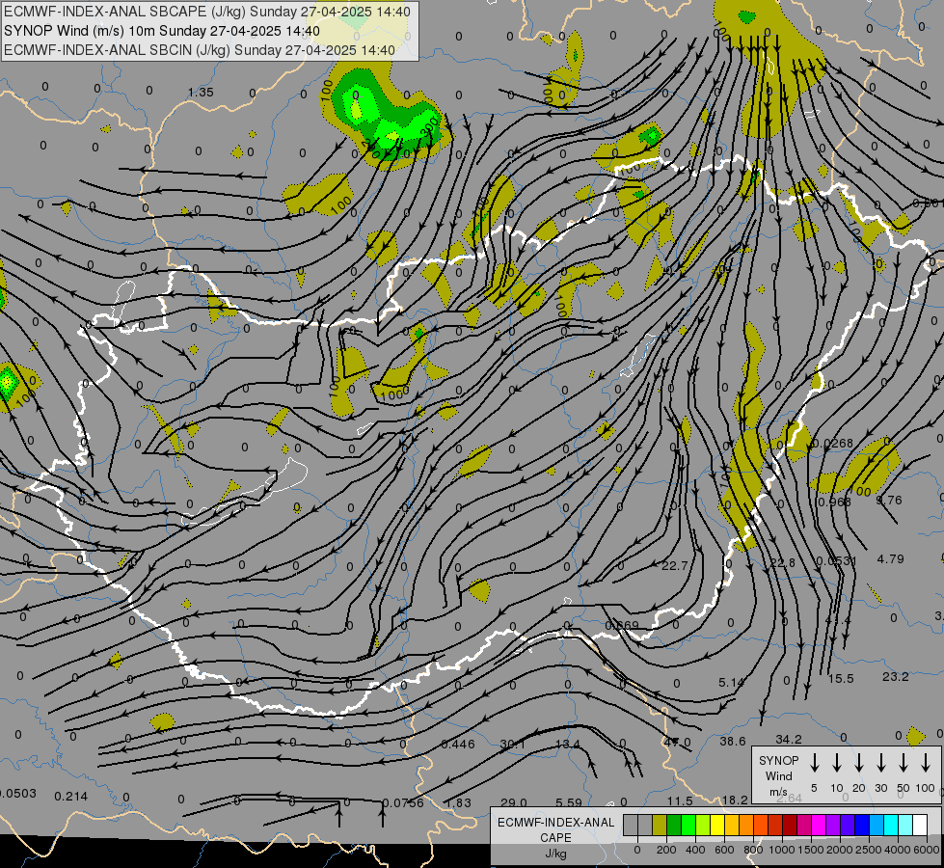Click the 0.0268 value on the map
This screenshot has width=944, height=868.
coord(832,444)
